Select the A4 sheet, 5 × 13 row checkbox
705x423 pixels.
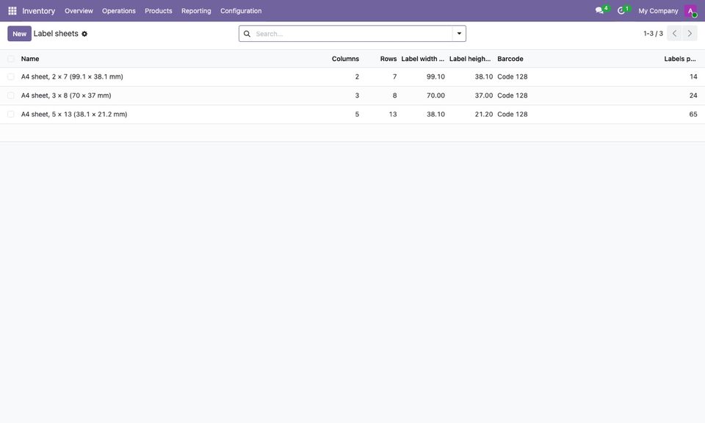coord(11,114)
